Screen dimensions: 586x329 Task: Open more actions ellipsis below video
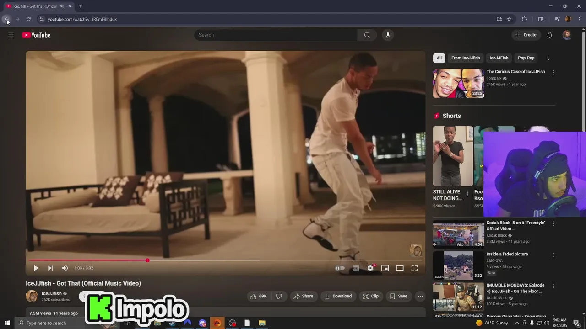pos(420,297)
